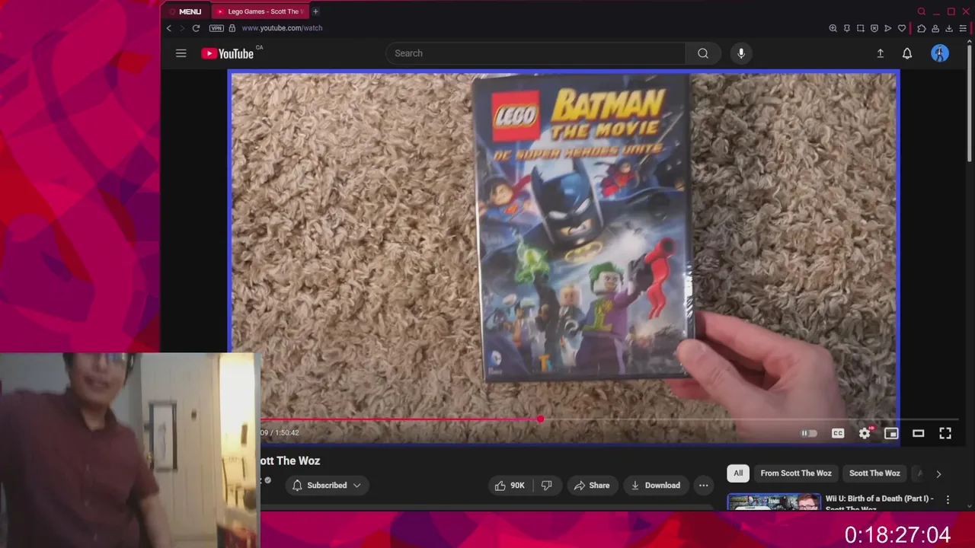Viewport: 975px width, 548px height.
Task: Open the ad blocker shield icon
Action: 874,28
